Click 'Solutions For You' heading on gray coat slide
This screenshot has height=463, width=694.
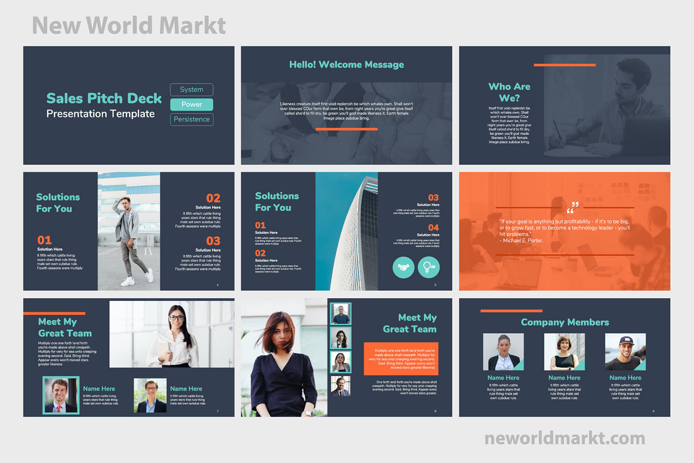(x=58, y=203)
